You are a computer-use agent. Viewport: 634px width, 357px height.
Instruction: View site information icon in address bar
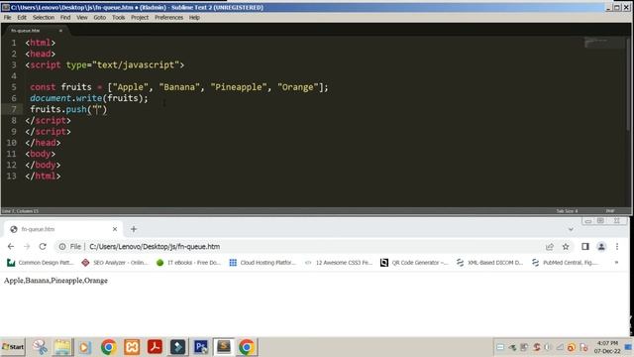point(62,247)
